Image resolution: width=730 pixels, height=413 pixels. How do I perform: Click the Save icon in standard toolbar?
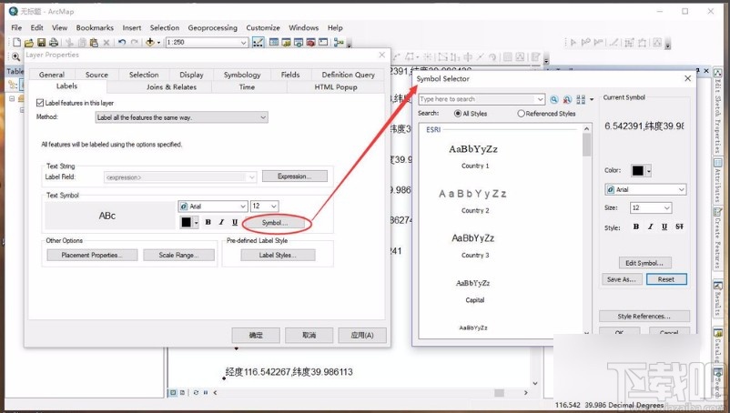coord(42,43)
